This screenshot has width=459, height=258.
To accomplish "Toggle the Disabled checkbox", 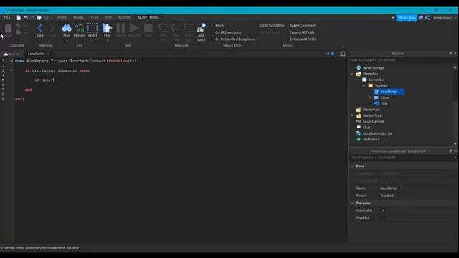I will 382,218.
